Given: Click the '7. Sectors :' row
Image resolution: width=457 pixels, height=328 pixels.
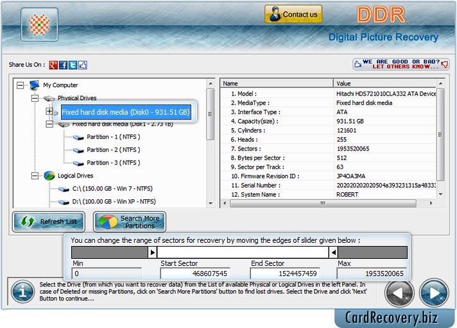Looking at the screenshot, I should pos(328,149).
